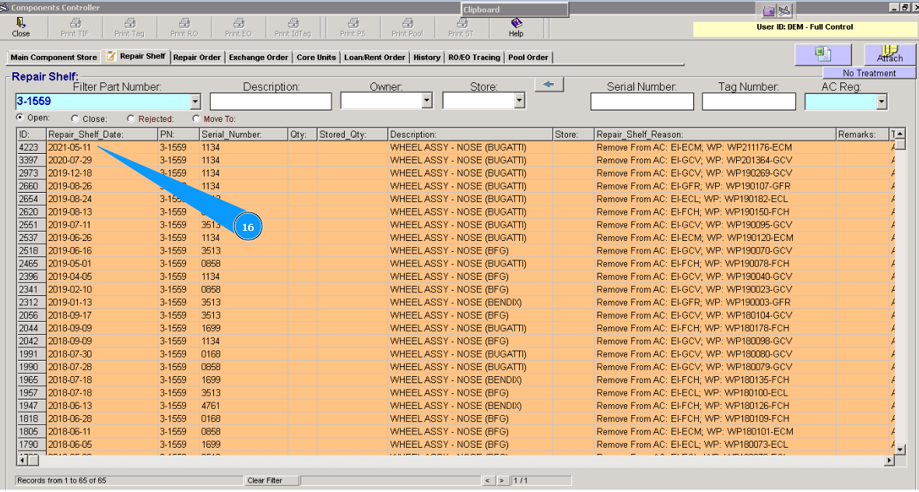The width and height of the screenshot is (919, 492).
Task: Click the No Treatment button
Action: tap(869, 72)
